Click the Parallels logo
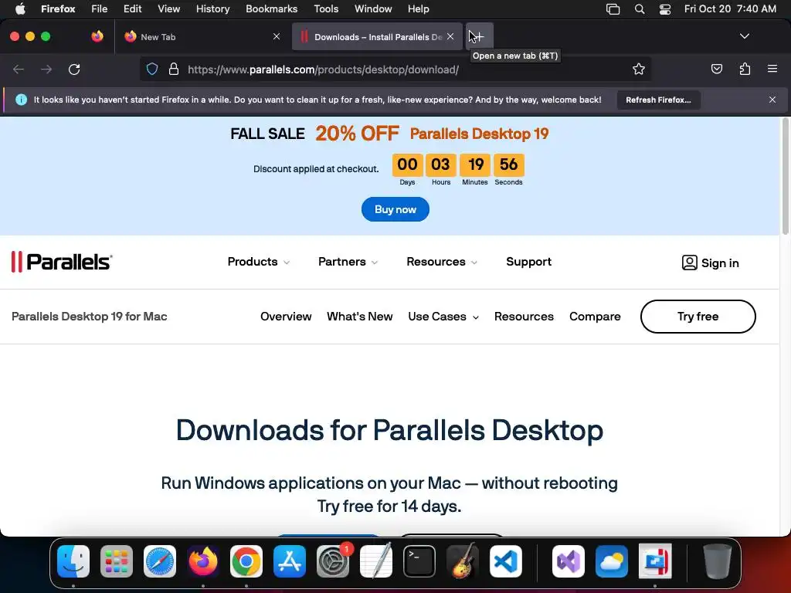Image resolution: width=791 pixels, height=593 pixels. pyautogui.click(x=62, y=262)
